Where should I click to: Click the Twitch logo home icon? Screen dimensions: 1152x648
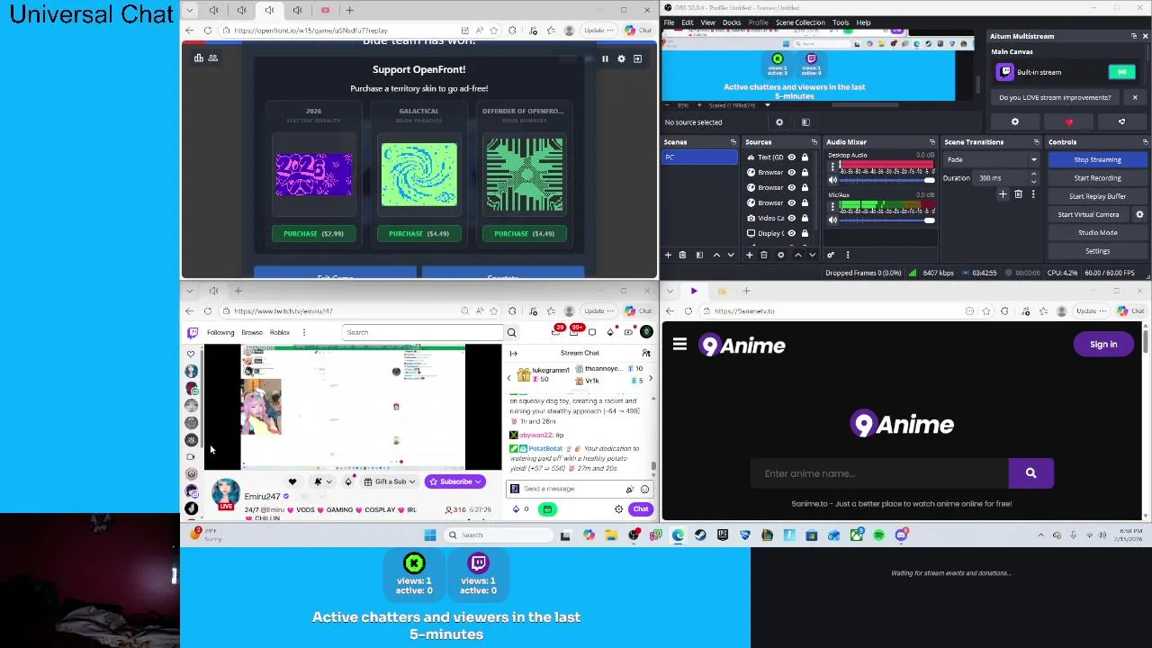(x=193, y=332)
